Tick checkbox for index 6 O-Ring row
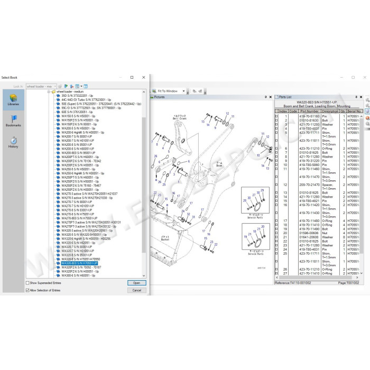Viewport: 370px width, 370px height. 276,149
